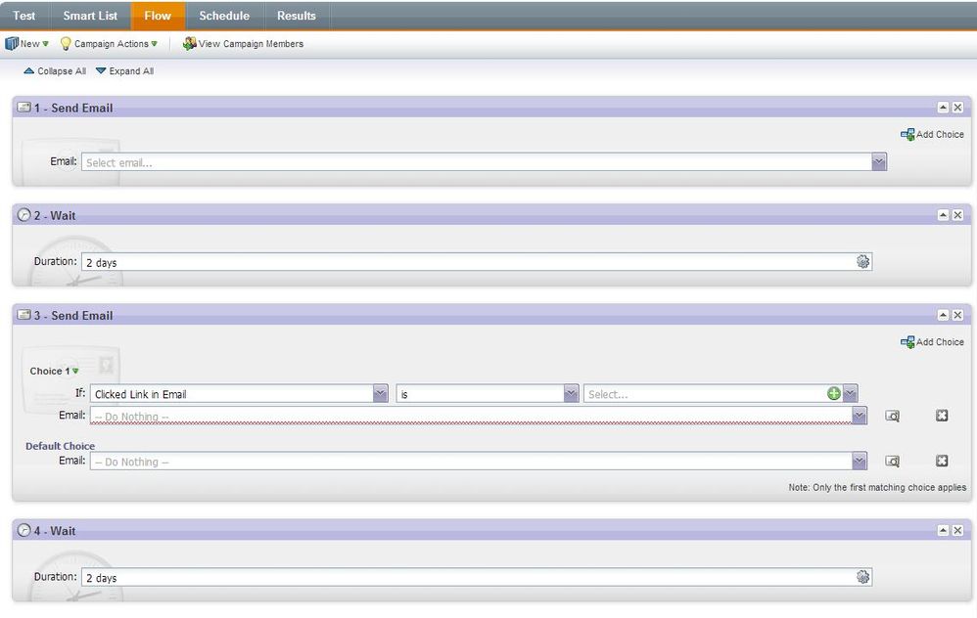Click the step 4 Wait clock icon
This screenshot has height=618, width=977.
click(x=23, y=531)
